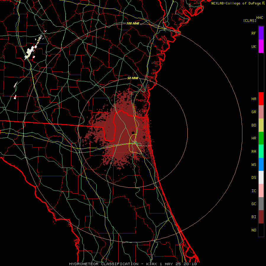Click the HA red legend swatch
266x266 pixels.
tap(261, 99)
